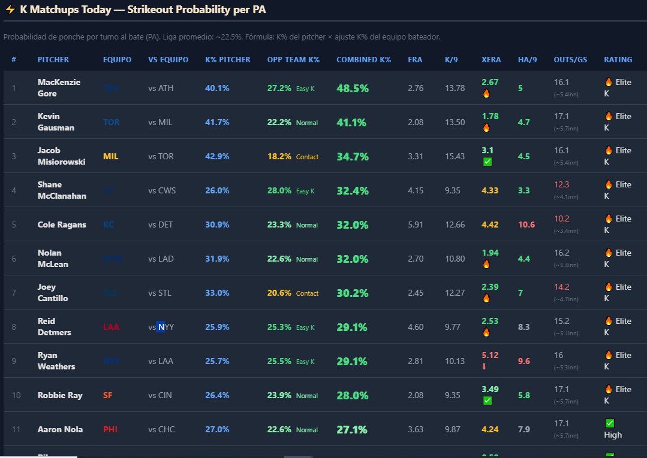Select pitcher name Jacob Misiorowski
Viewport: 647px width, 458px height.
[x=62, y=156]
